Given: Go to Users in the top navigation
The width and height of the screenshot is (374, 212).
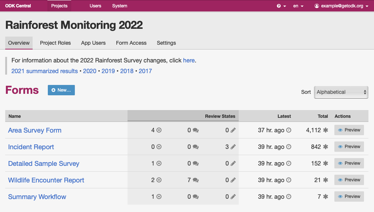Looking at the screenshot, I should pyautogui.click(x=95, y=6).
